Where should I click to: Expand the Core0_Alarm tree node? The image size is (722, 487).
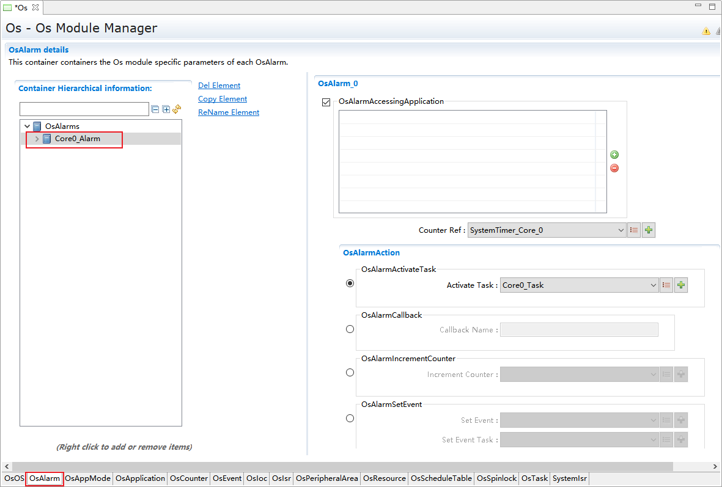tap(37, 139)
